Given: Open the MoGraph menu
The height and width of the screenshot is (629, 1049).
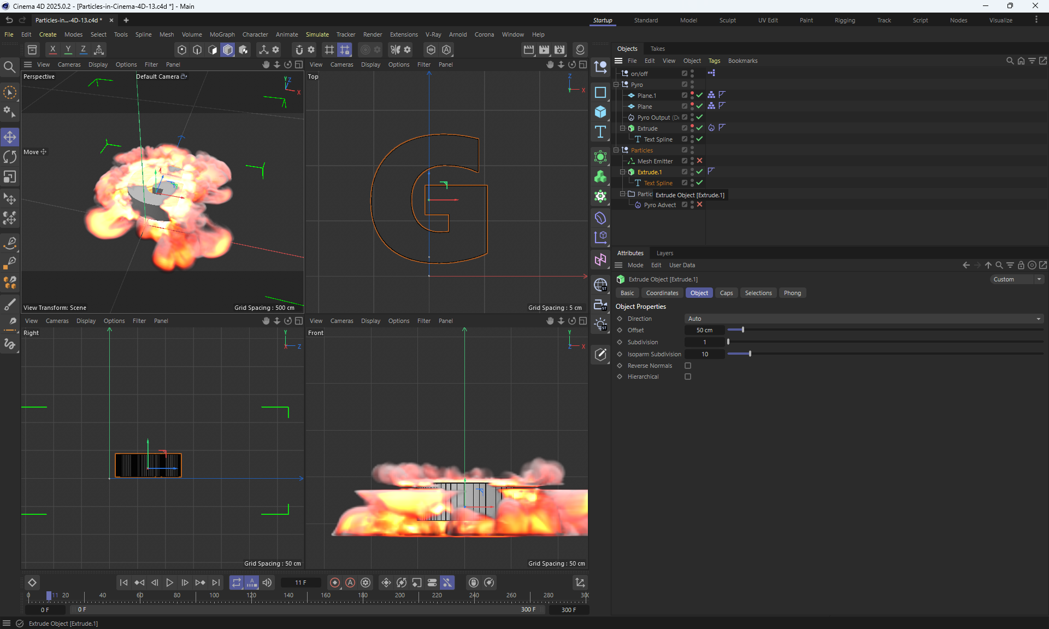Looking at the screenshot, I should pos(222,34).
